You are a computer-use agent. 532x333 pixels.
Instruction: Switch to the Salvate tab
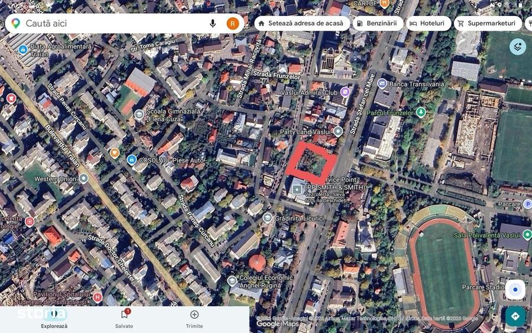(x=124, y=319)
